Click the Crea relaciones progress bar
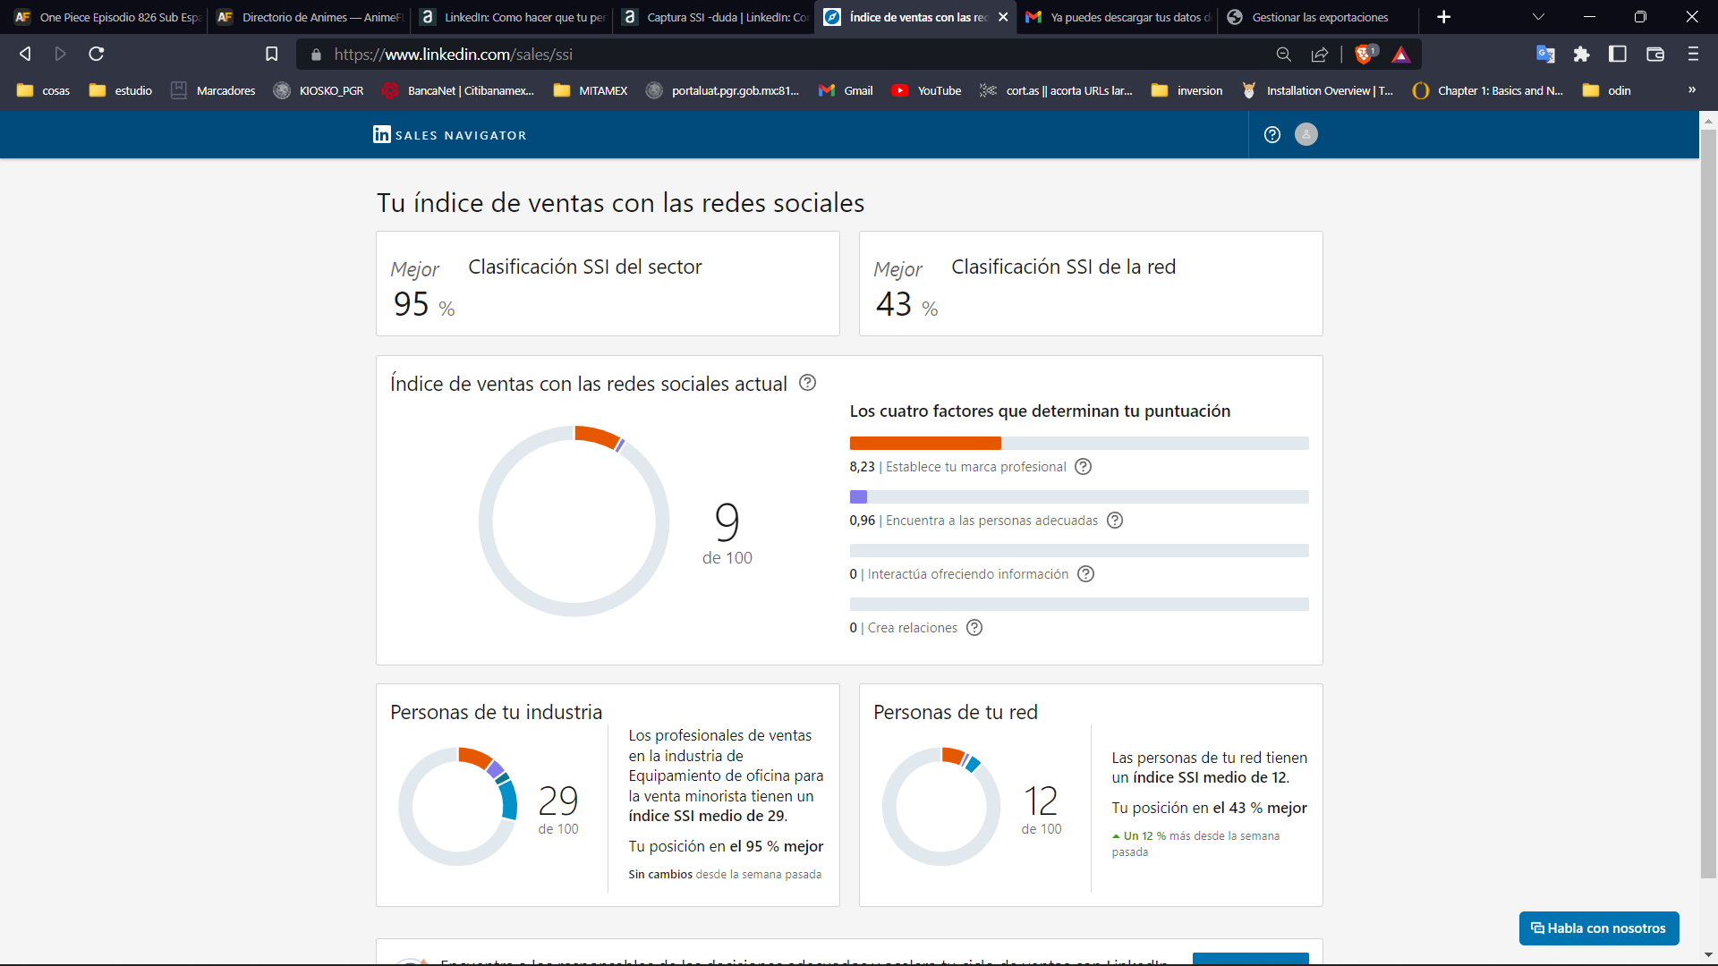 pos(1079,605)
